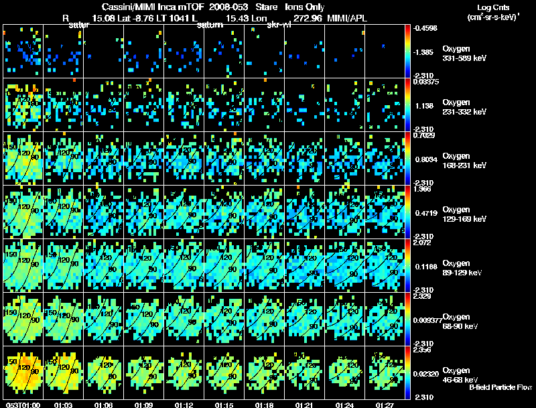Click the 'Log Cnts' colorbar heading
Image resolution: width=536 pixels, height=408 pixels.
(493, 7)
